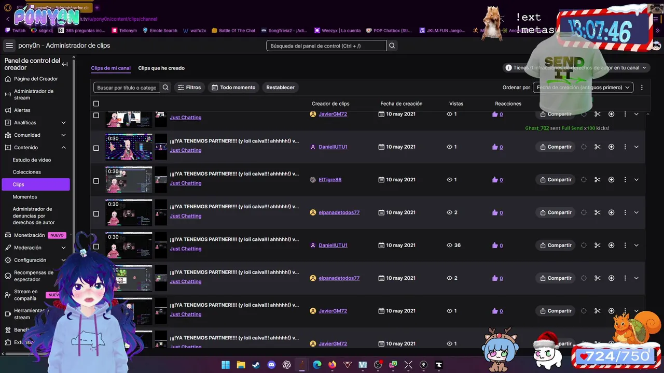This screenshot has width=664, height=373.
Task: Open Momentos in sidebar
Action: pos(25,197)
